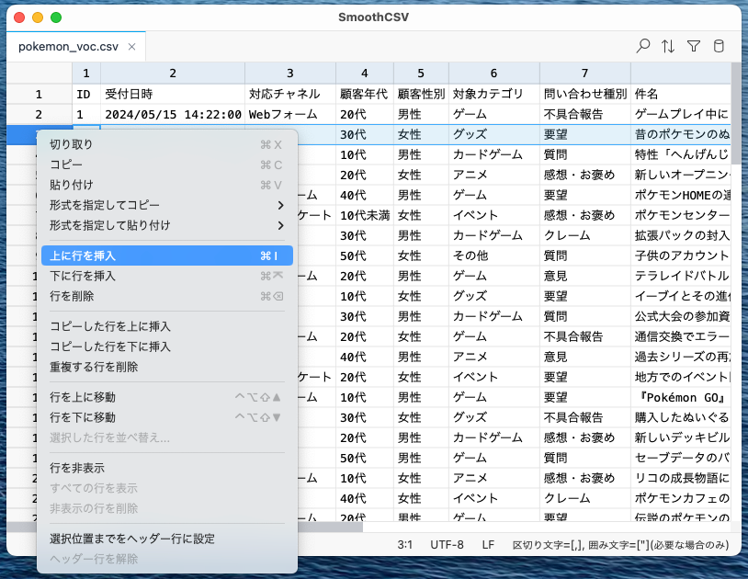
Task: Select column header 3
Action: click(290, 73)
